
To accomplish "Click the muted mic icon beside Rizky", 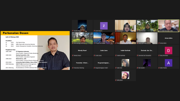I will 116,43.
